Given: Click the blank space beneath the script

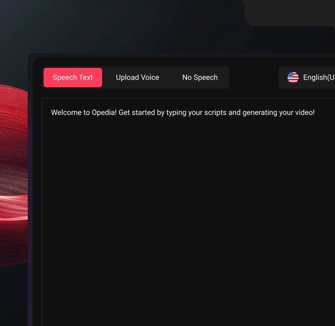Looking at the screenshot, I should point(188,214).
